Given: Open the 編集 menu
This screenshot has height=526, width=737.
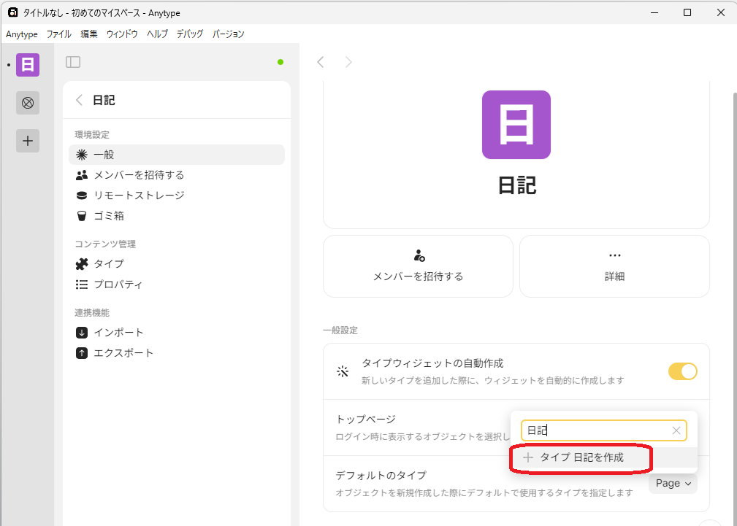Looking at the screenshot, I should (x=89, y=34).
